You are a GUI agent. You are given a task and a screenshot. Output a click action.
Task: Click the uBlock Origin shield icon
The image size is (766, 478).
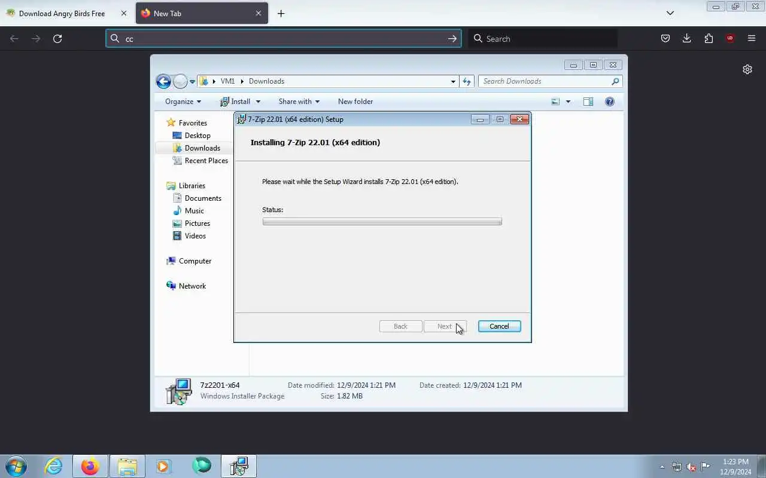click(x=729, y=38)
